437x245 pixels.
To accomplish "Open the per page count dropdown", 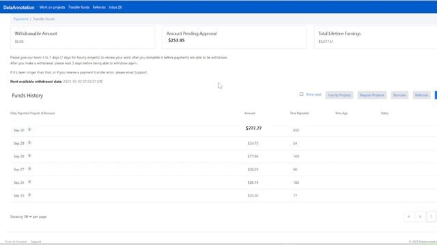I will [28, 216].
